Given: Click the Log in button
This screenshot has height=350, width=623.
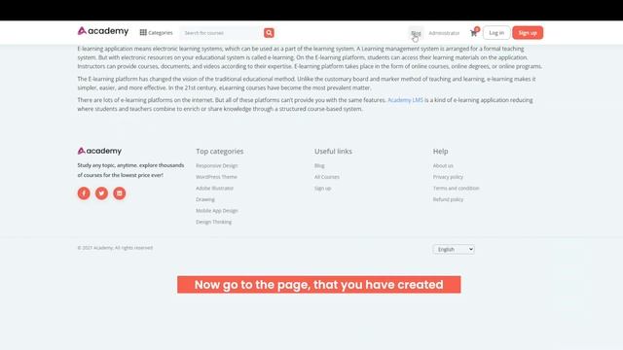Looking at the screenshot, I should 496,32.
